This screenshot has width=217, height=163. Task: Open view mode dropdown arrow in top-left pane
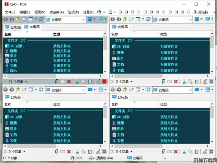pyautogui.click(x=36, y=19)
